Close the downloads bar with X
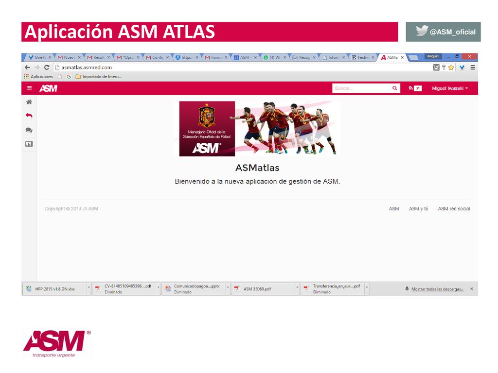The height and width of the screenshot is (373, 498). point(472,288)
